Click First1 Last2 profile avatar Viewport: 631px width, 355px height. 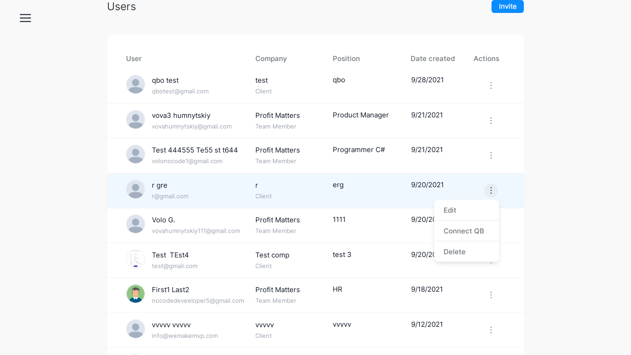[x=135, y=294]
